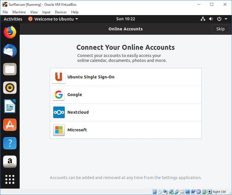Open the Devices menu
The image size is (232, 195).
tap(61, 12)
